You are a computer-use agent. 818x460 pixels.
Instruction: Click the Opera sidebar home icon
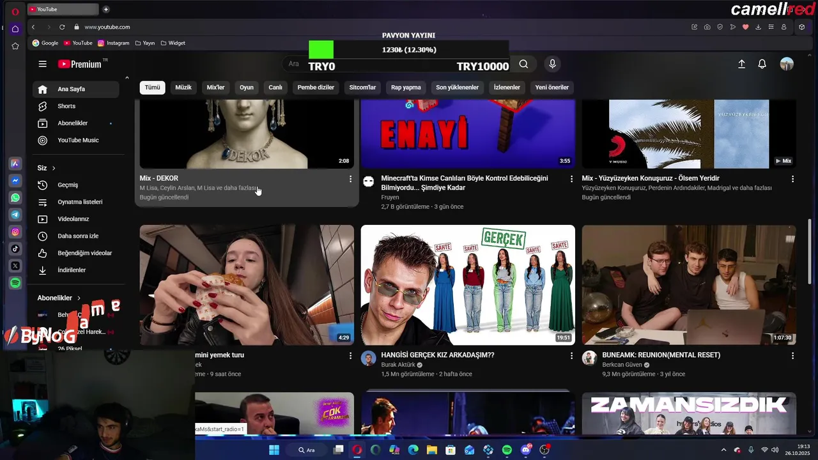[x=15, y=29]
